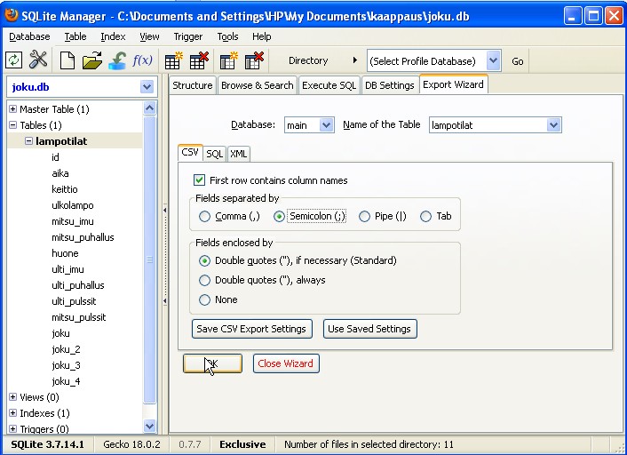
Task: Expand the Triggers (0) node
Action: [12, 428]
